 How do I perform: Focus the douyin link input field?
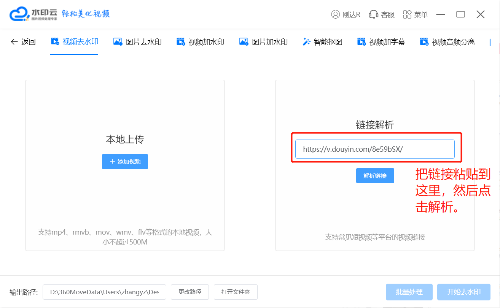[375, 149]
